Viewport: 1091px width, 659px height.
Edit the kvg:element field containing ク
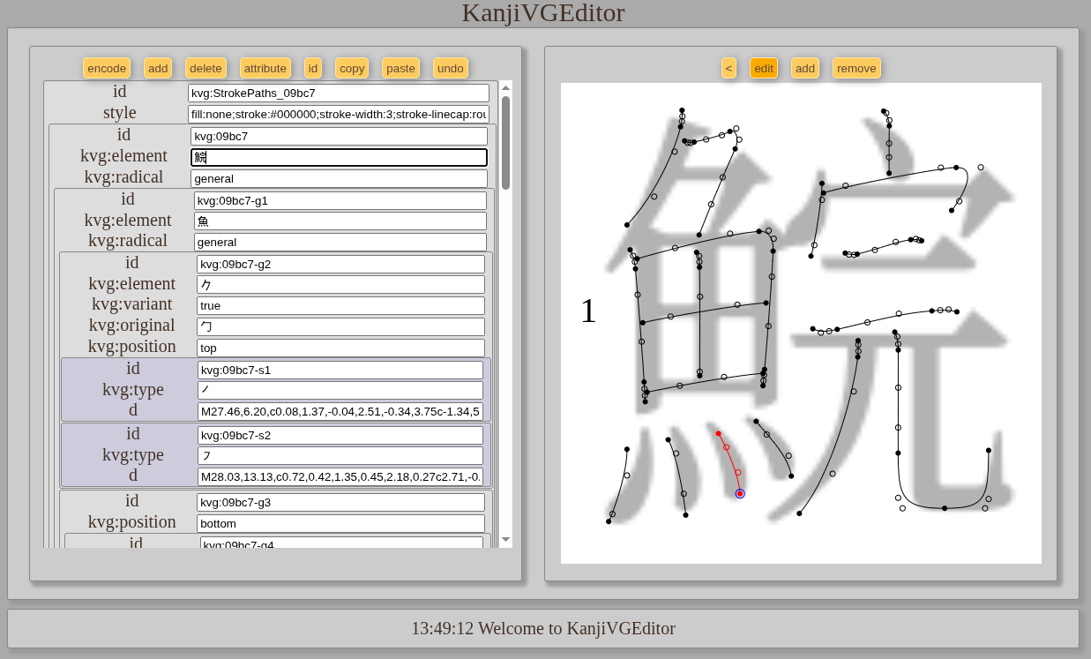[x=340, y=284]
